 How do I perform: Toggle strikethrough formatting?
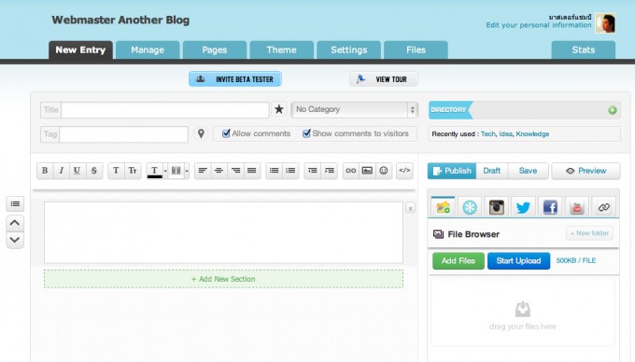(94, 171)
